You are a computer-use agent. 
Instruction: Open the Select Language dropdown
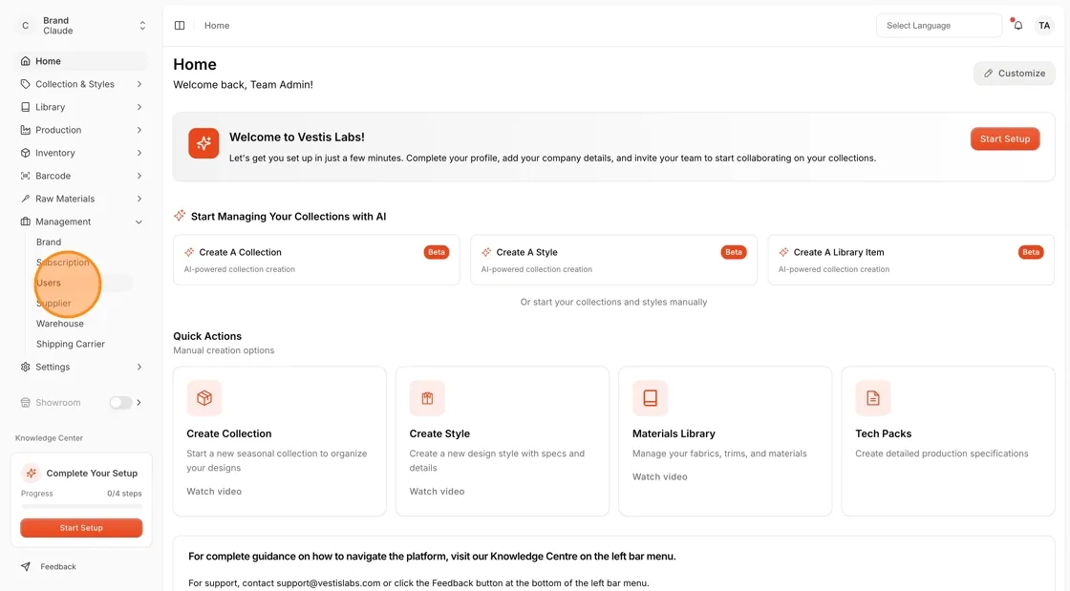point(939,25)
